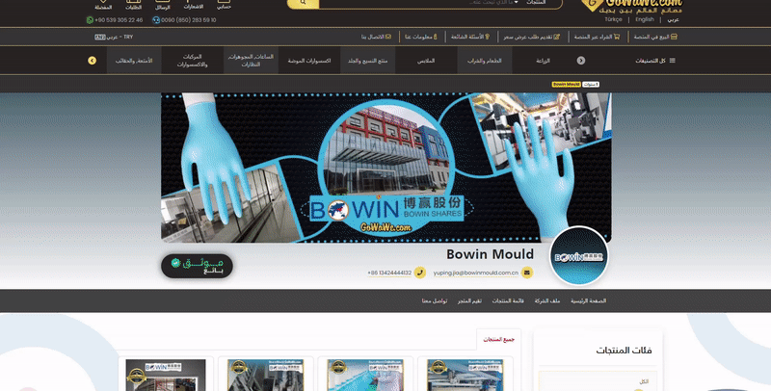Select the all products (جميع المنتجات) tab

tap(498, 339)
